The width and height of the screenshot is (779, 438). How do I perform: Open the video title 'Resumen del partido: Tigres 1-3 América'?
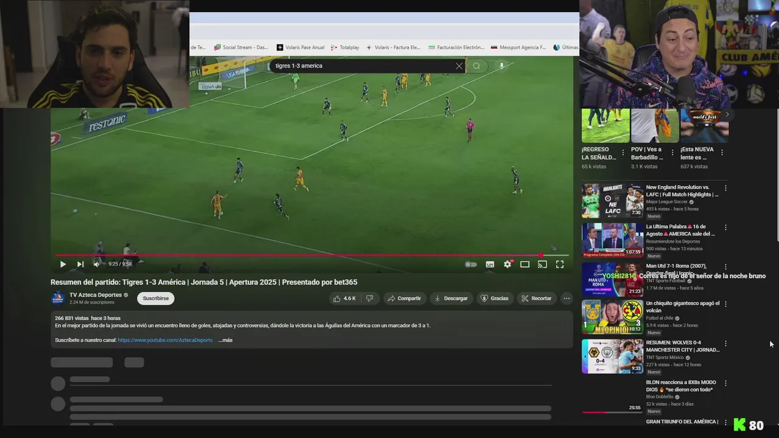click(x=204, y=282)
